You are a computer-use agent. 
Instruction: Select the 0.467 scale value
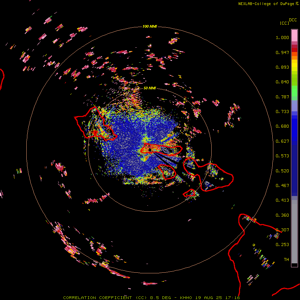[x=282, y=186]
